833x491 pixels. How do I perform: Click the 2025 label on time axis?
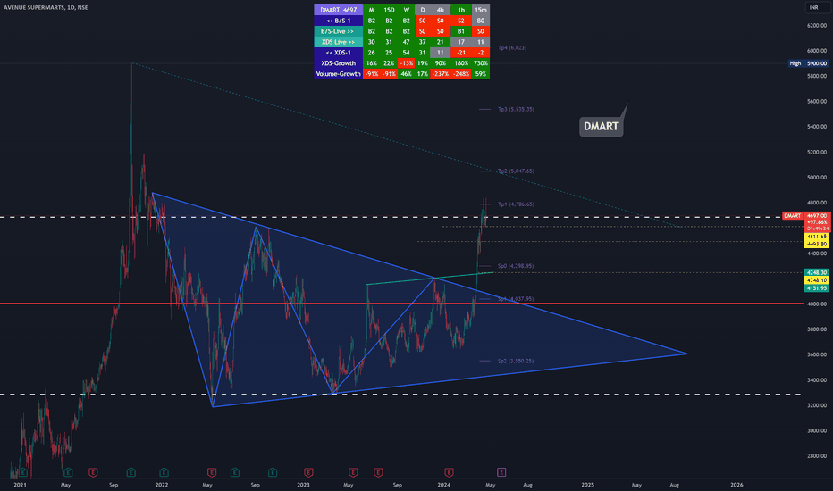point(587,485)
